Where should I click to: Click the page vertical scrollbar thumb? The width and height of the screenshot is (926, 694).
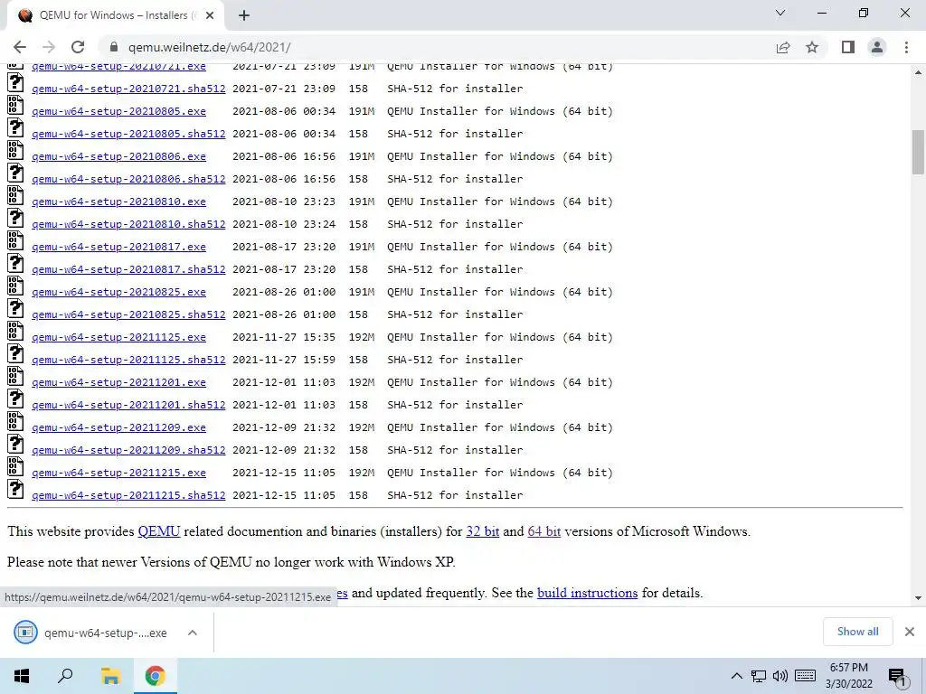[x=918, y=152]
